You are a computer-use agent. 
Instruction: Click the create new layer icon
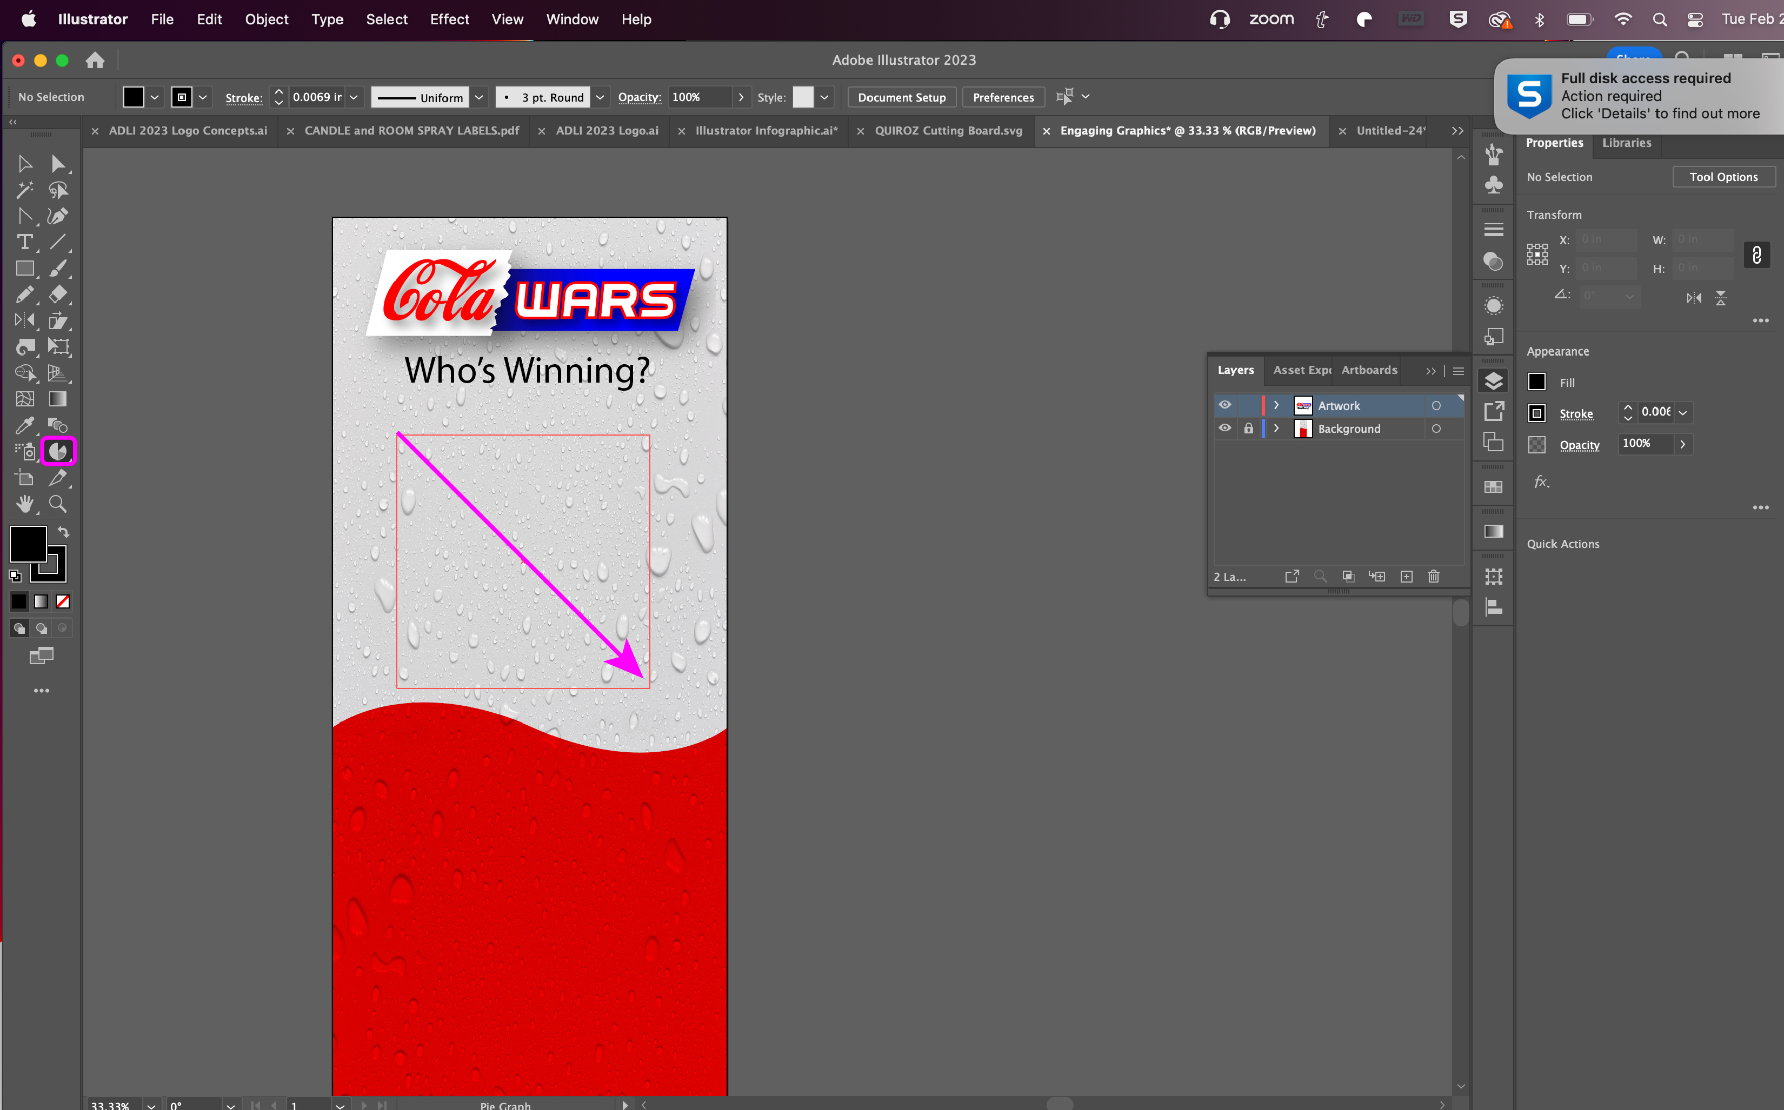1406,576
